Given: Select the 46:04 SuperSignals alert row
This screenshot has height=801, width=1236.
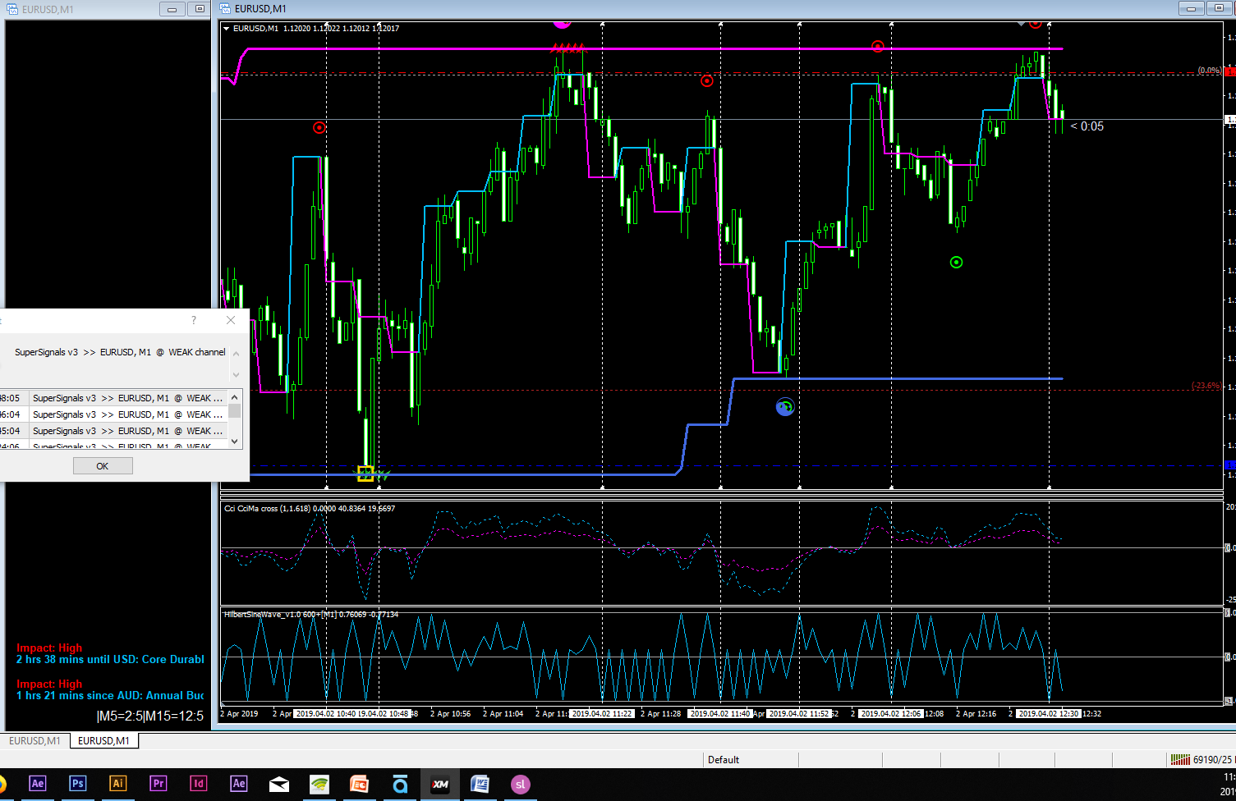Looking at the screenshot, I should [x=113, y=414].
